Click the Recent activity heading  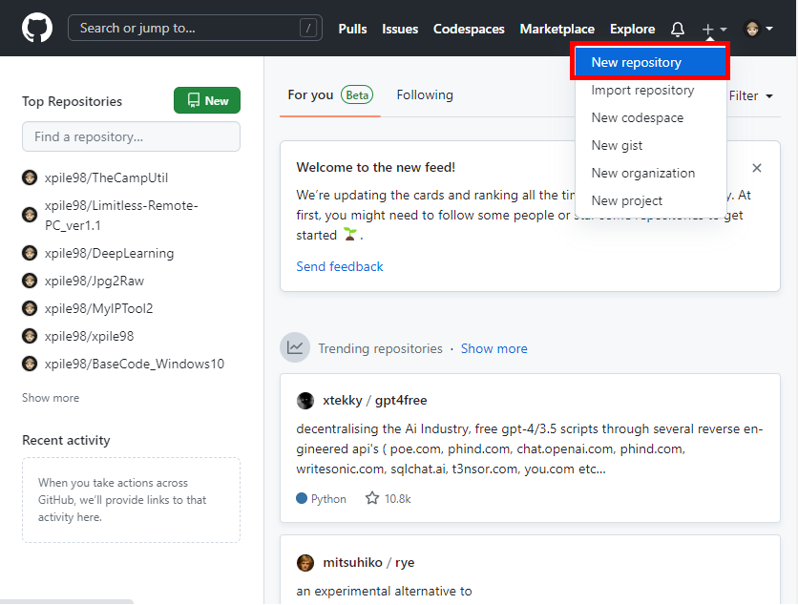tap(66, 440)
